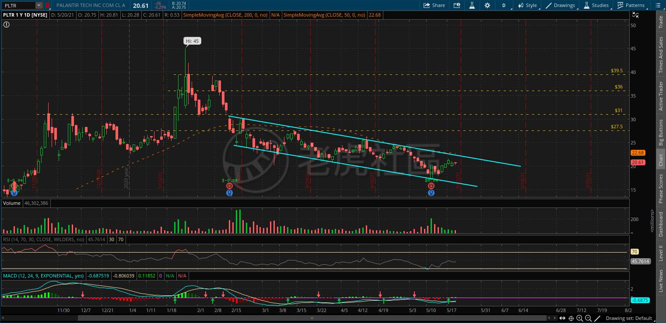666x323 pixels.
Task: Click the 20.61 red price bubble on axis
Action: [x=638, y=162]
